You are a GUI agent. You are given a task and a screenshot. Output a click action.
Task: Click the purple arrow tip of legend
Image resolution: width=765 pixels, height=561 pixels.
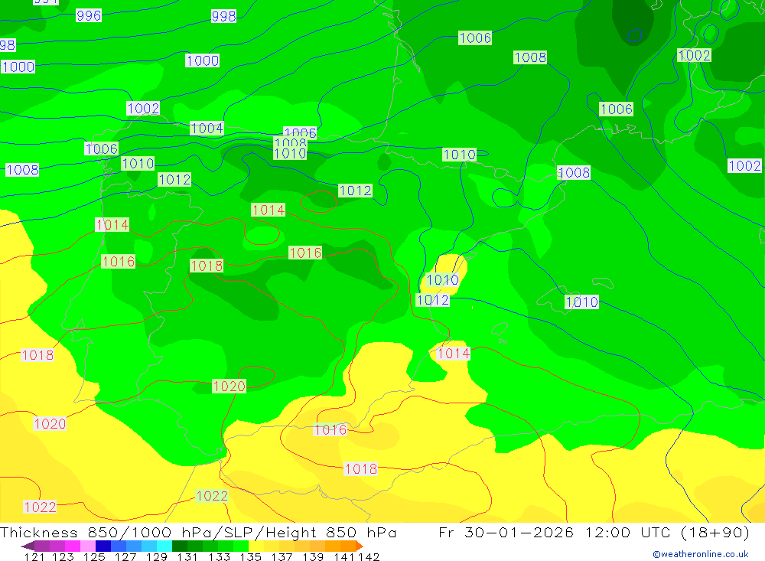click(x=28, y=546)
